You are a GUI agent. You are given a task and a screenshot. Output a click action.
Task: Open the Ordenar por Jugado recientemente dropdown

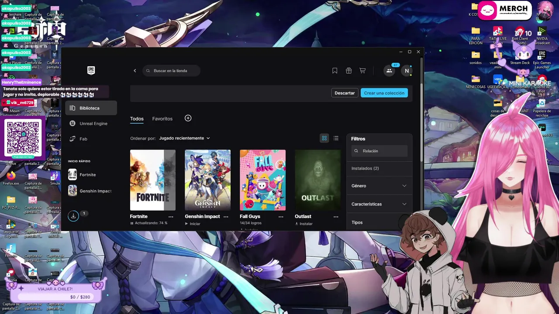point(184,138)
